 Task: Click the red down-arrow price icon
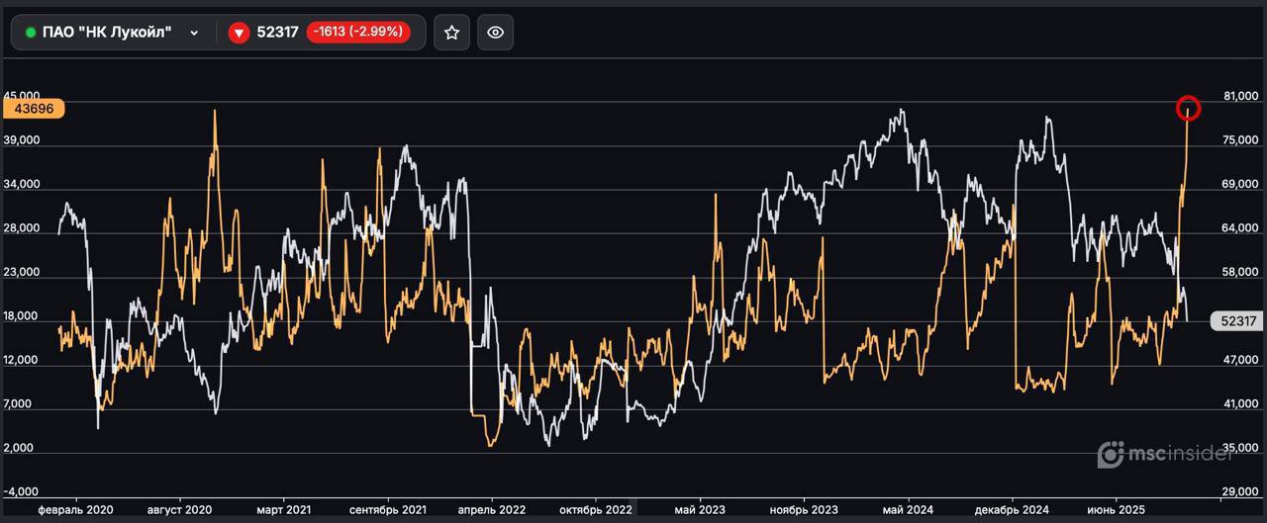239,33
